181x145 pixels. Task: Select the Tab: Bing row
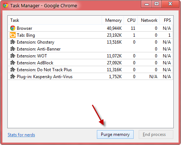pos(90,35)
